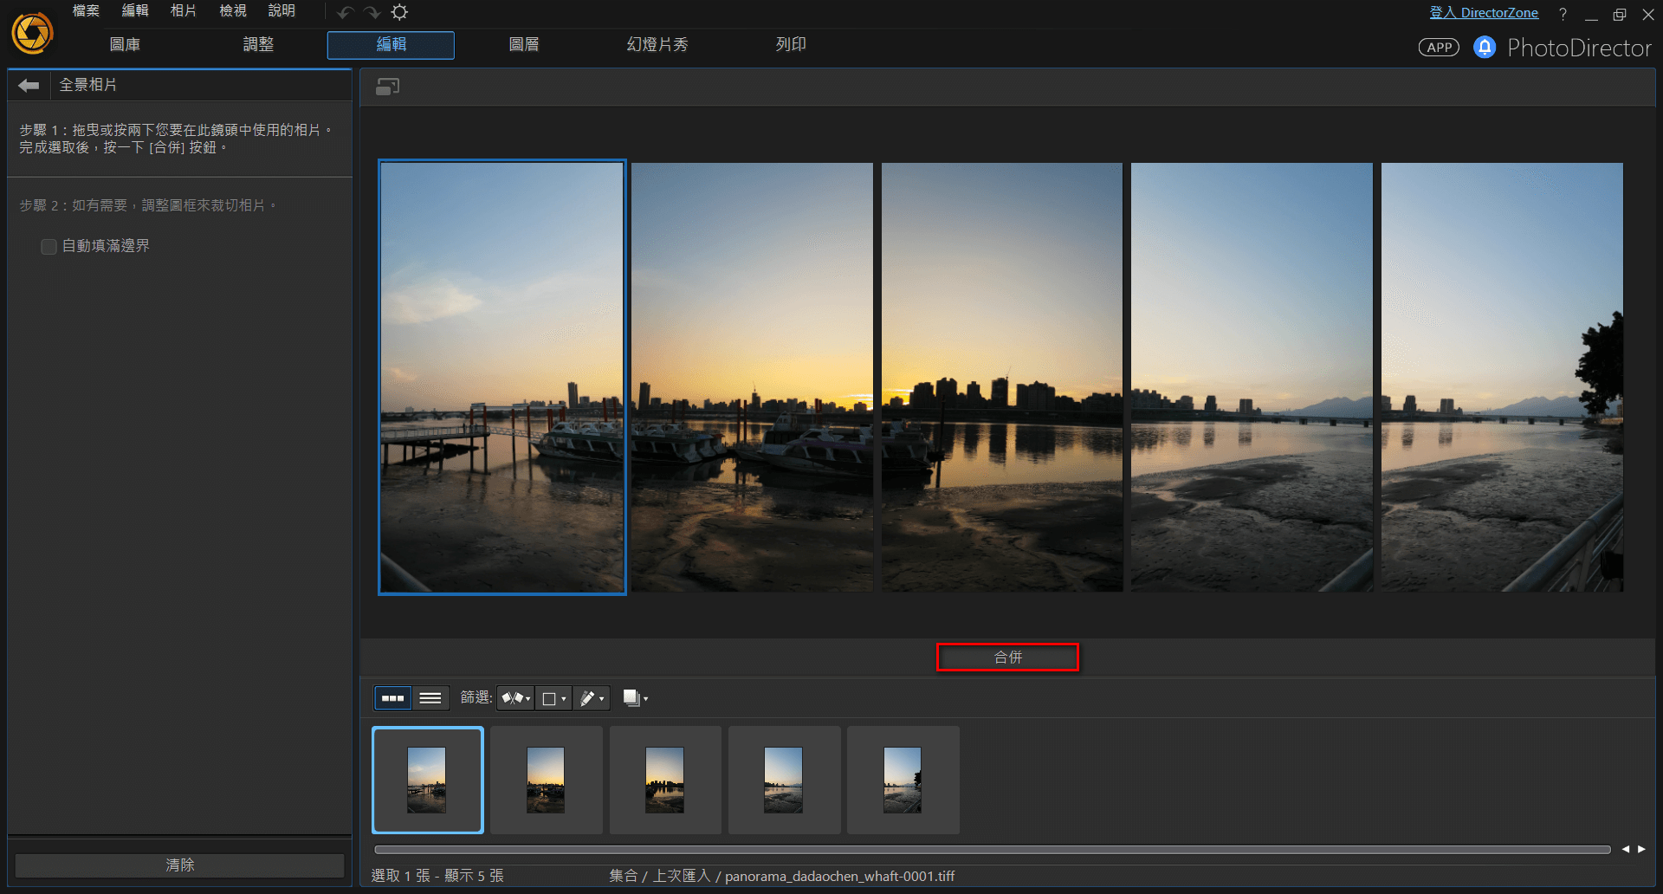The width and height of the screenshot is (1663, 894).
Task: Select the second panorama photo with boats
Action: (752, 378)
